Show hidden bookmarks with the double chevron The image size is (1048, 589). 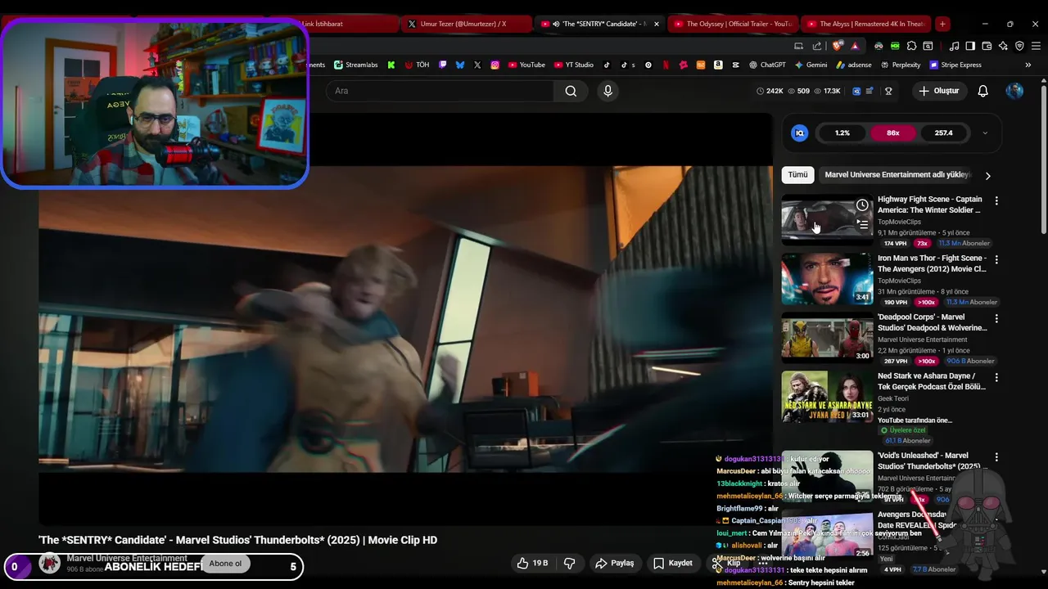click(1028, 65)
